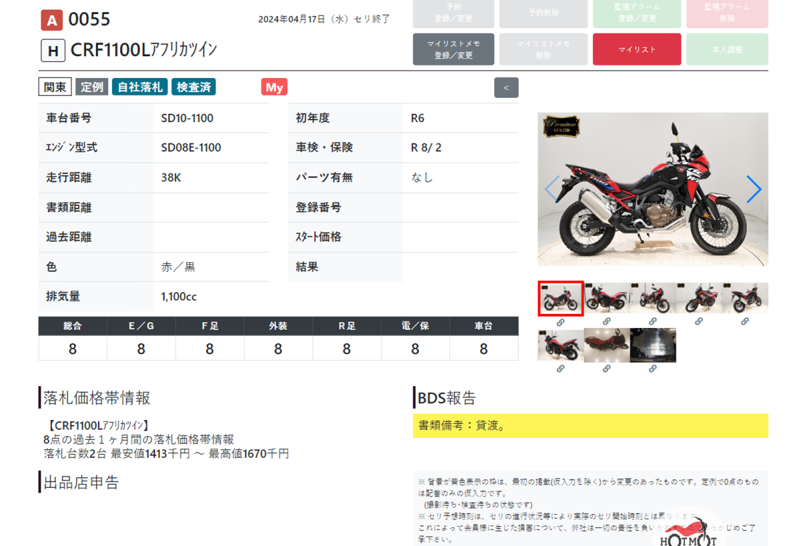
Task: Click the yellow note 書類備考：貸渡。
Action: [x=591, y=425]
